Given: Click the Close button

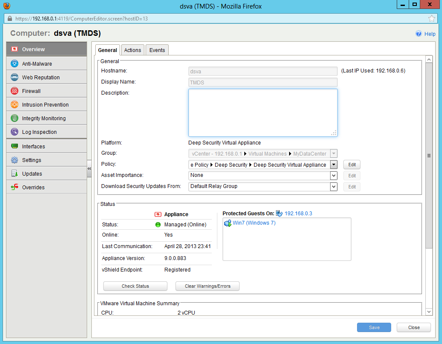Looking at the screenshot, I should (x=414, y=327).
